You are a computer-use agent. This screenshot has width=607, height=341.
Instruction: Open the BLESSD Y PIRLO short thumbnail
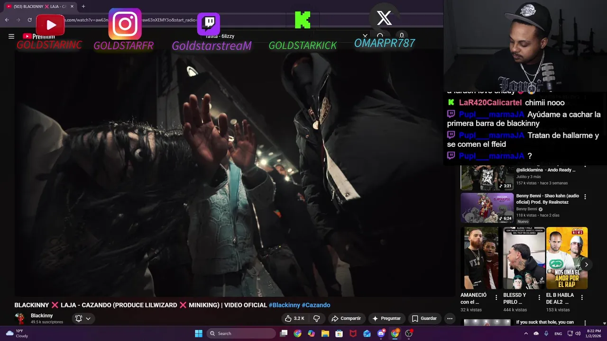(x=524, y=258)
